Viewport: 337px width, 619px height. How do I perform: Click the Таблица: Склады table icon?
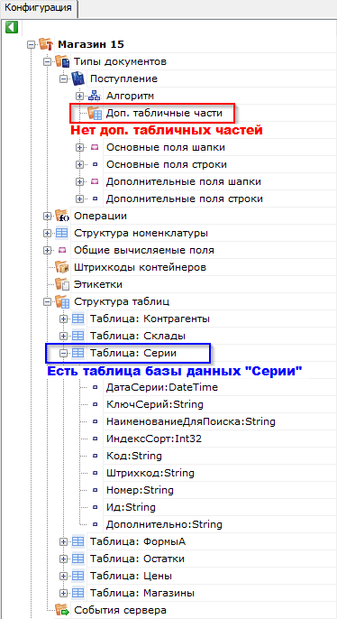[78, 336]
